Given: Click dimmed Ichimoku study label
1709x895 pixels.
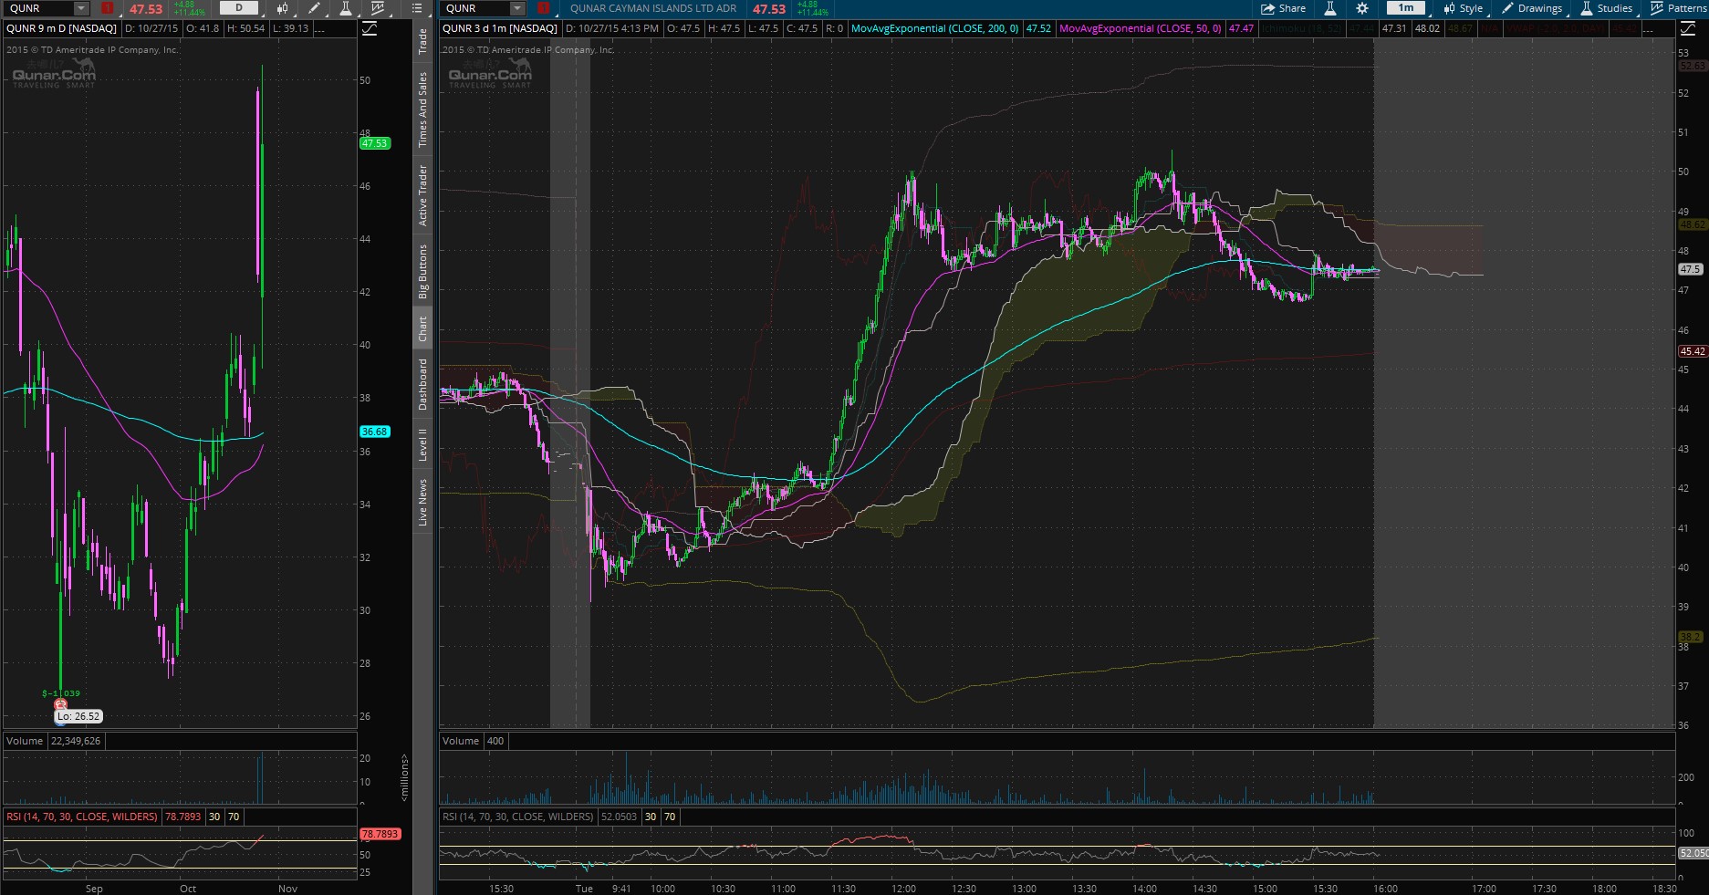Looking at the screenshot, I should coord(1301,28).
